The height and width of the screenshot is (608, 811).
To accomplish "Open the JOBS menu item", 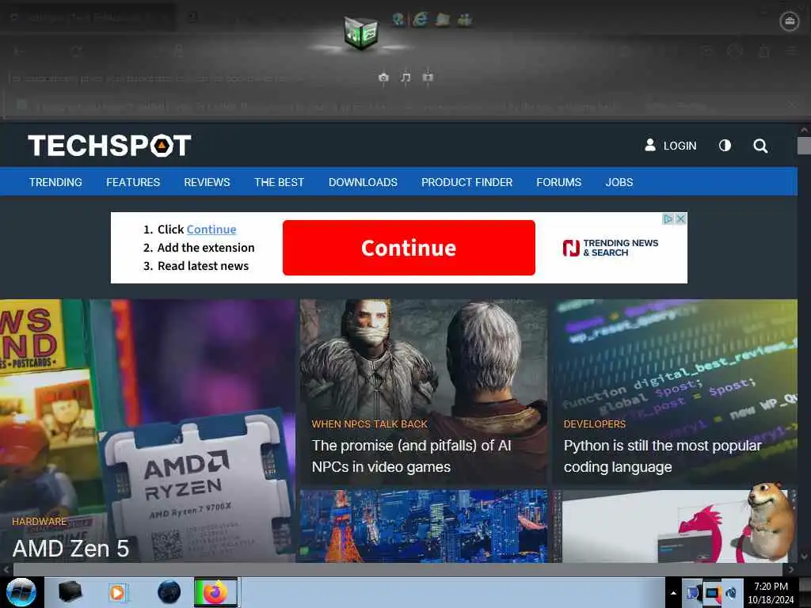I will pyautogui.click(x=619, y=182).
